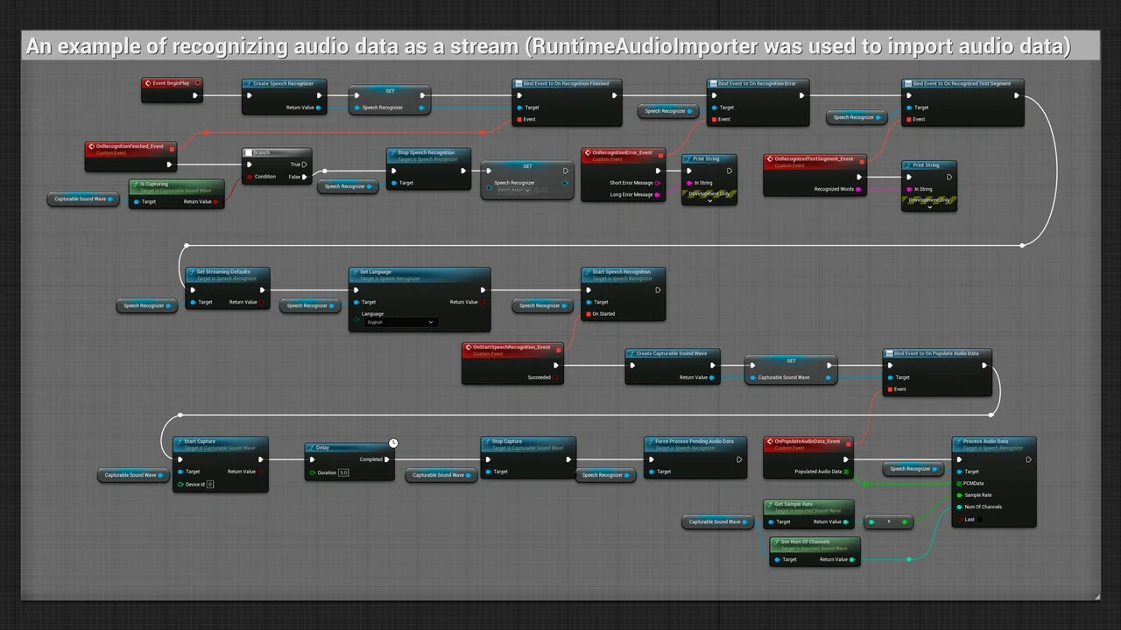1121x630 pixels.
Task: Click the Branch node icon
Action: pos(249,153)
